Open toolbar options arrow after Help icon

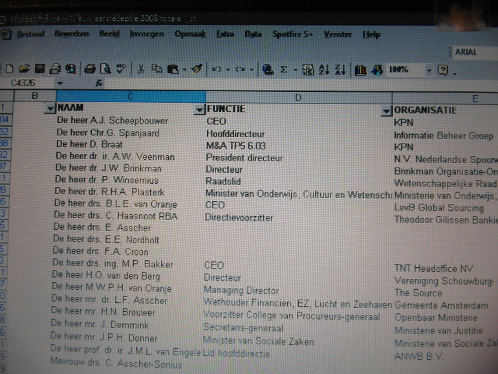[455, 74]
